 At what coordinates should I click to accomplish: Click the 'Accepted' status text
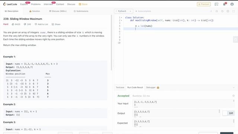point(123,96)
